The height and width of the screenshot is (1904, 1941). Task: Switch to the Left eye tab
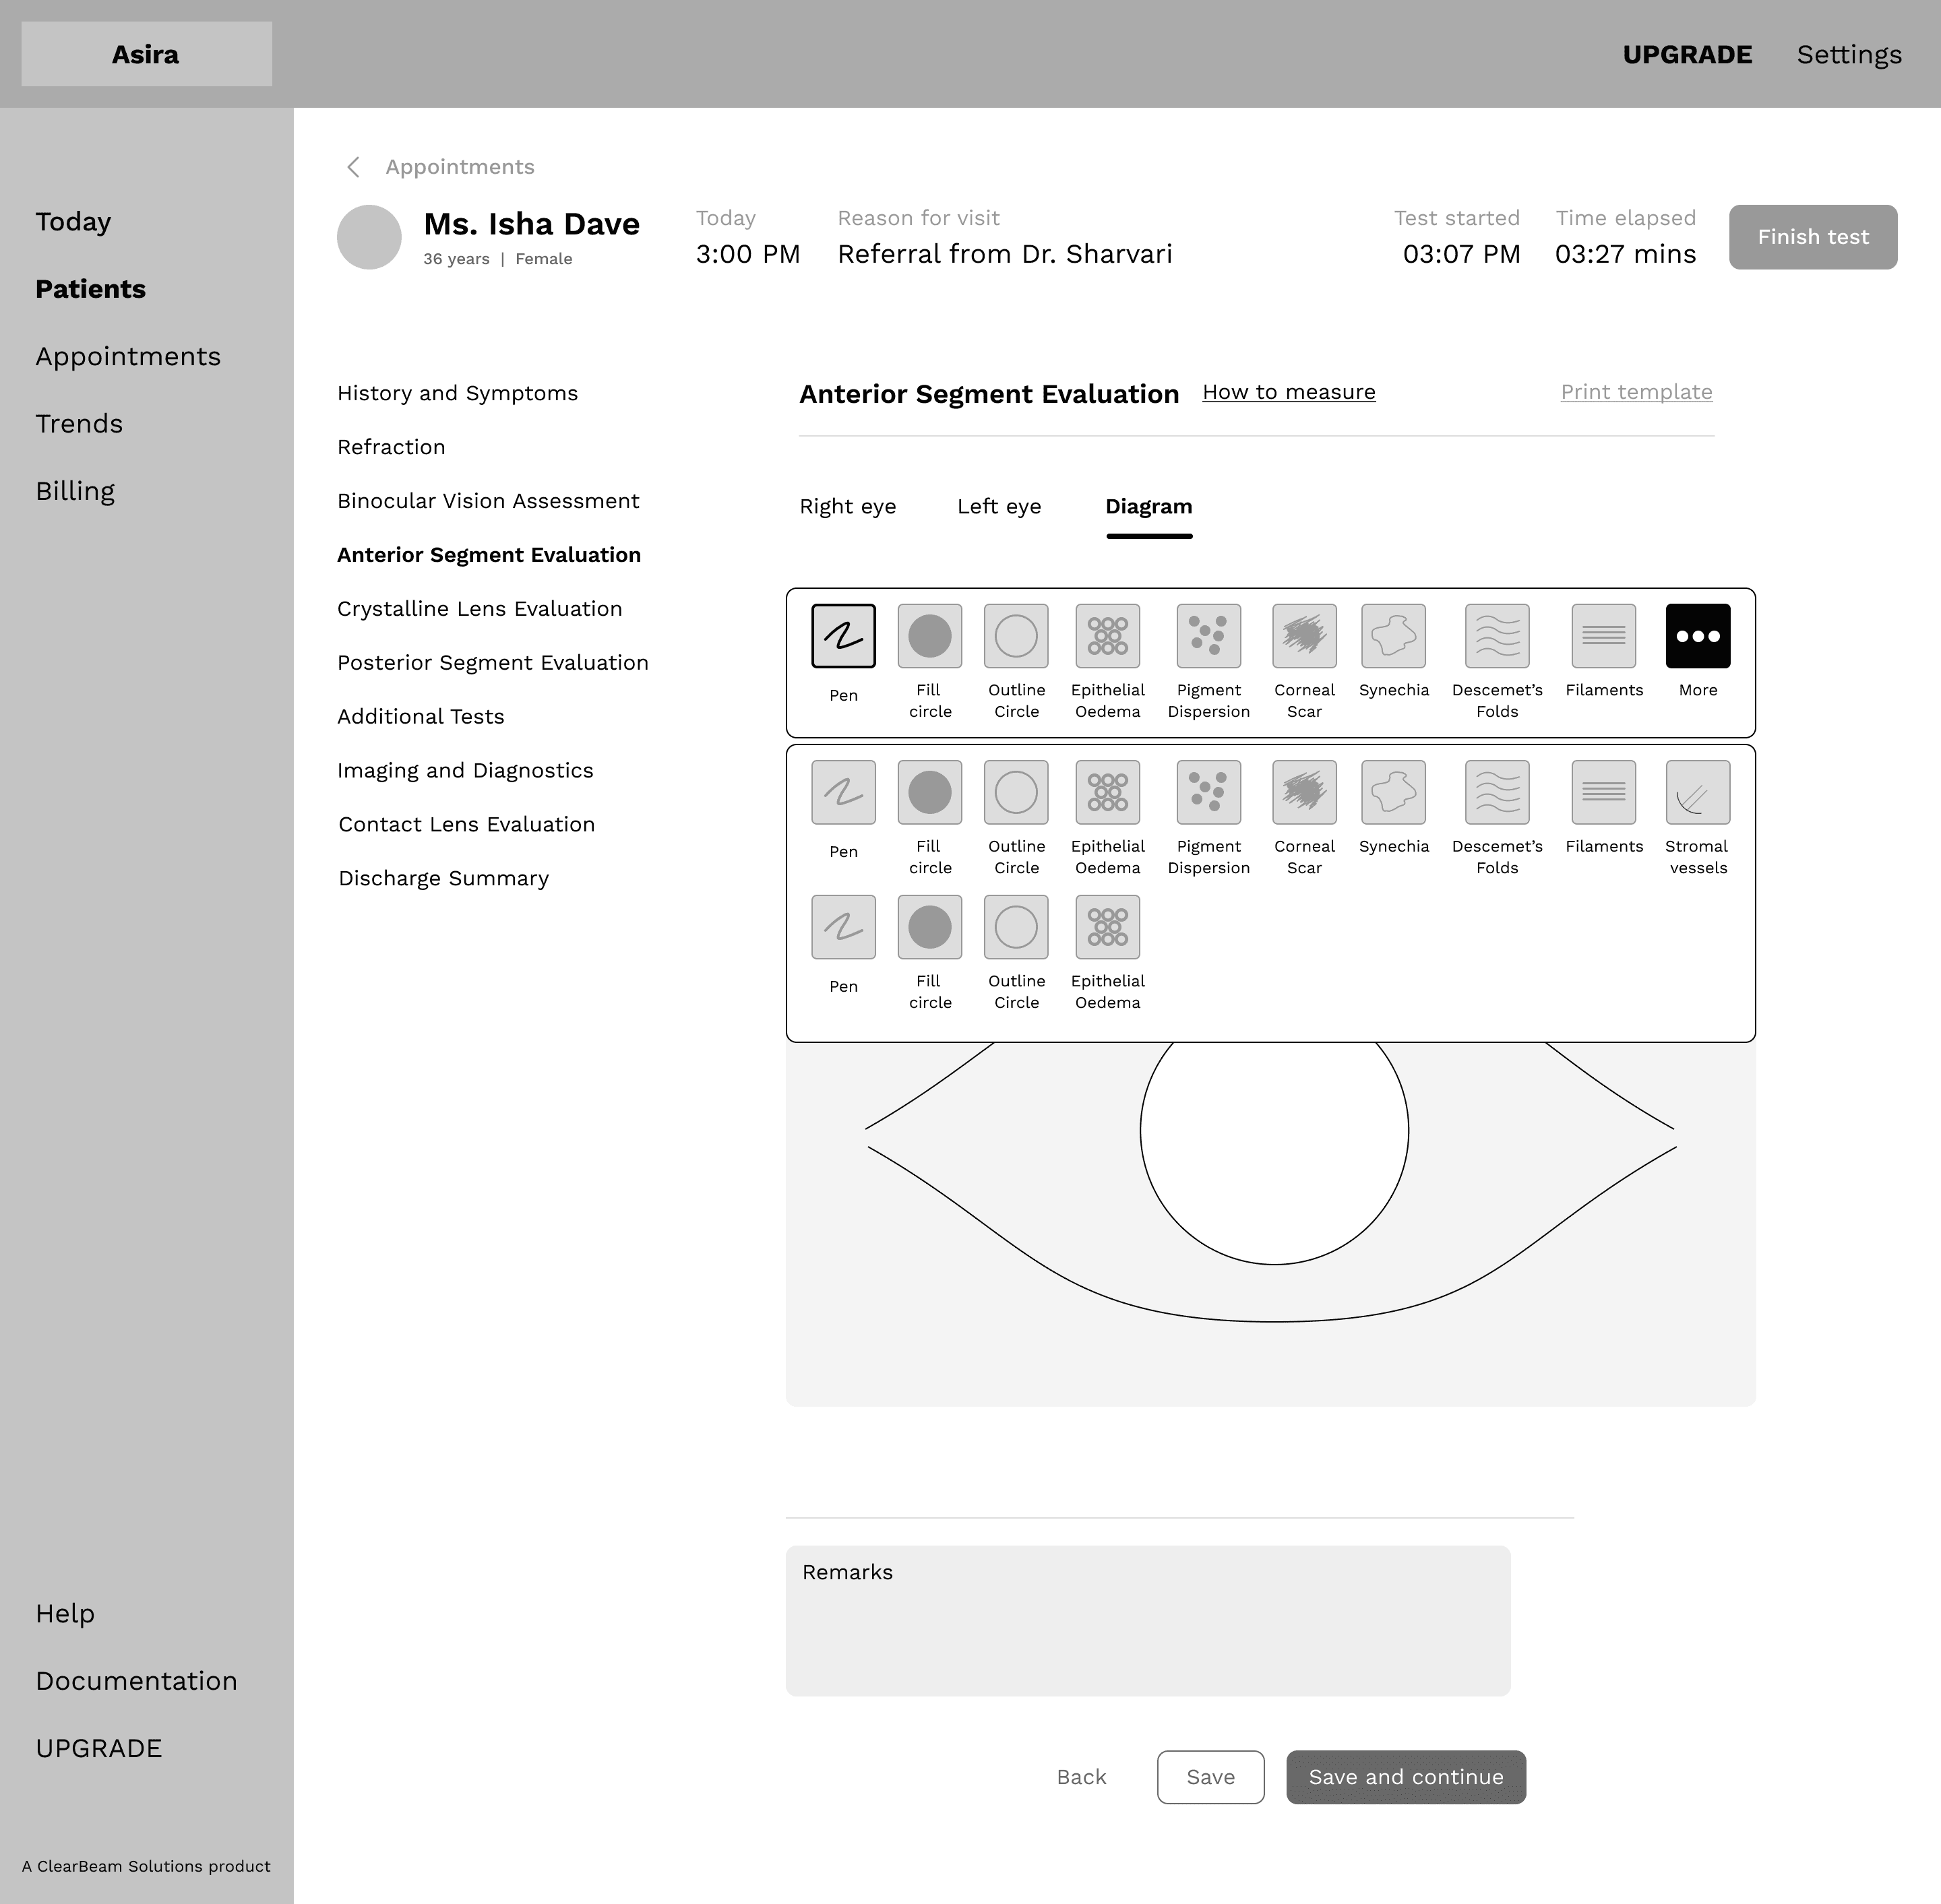click(x=999, y=507)
